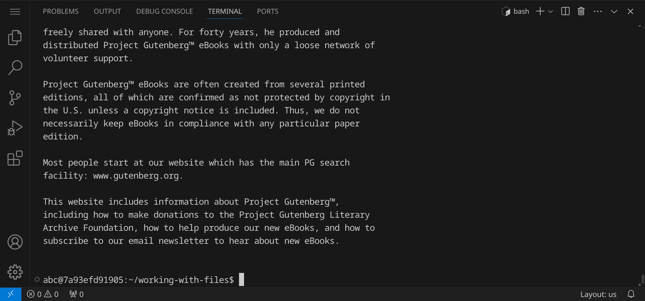This screenshot has width=645, height=301.
Task: Switch to the DEBUG CONSOLE tab
Action: coord(164,11)
